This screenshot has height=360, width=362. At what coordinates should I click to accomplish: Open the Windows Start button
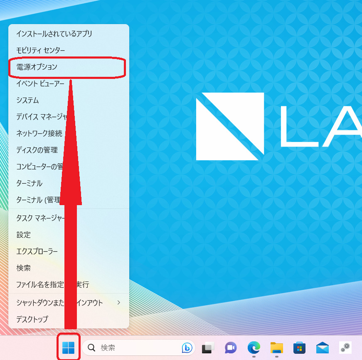(68, 348)
